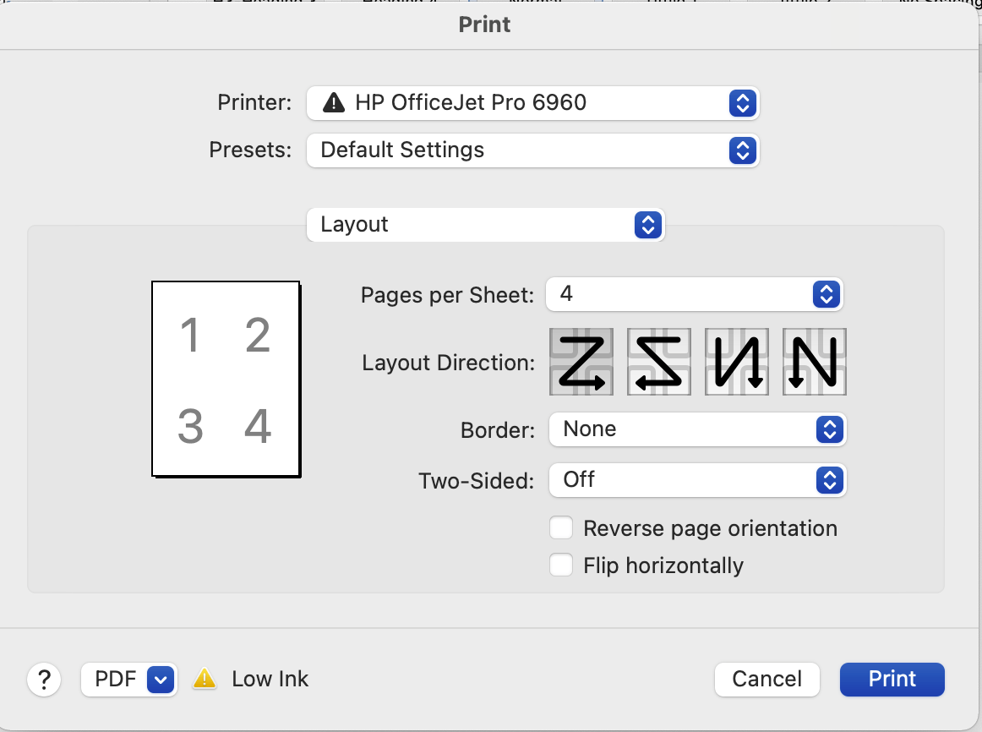The image size is (982, 732).
Task: Choose the vertical N layout direction icon
Action: point(736,362)
